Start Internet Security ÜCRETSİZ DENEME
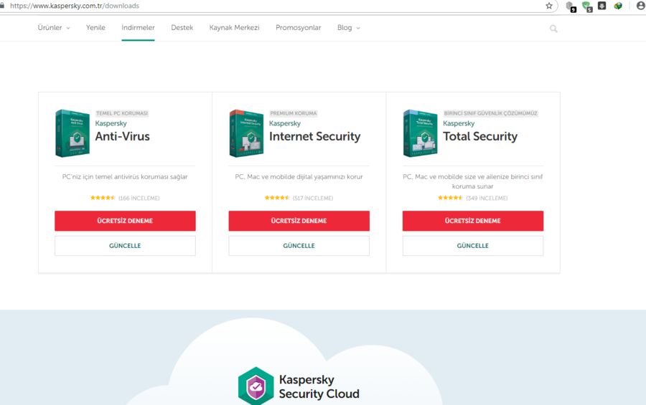Screen dimensions: 646x405 [x=299, y=221]
